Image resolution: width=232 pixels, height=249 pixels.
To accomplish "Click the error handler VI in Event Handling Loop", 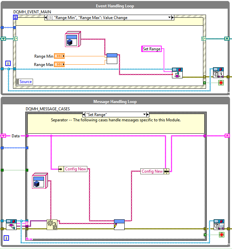I will tap(218, 73).
